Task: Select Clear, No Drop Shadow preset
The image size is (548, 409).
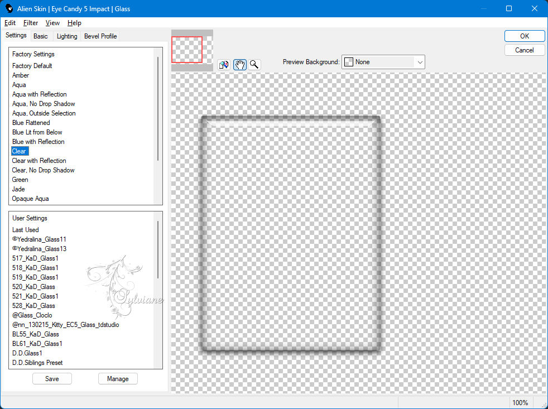Action: click(x=43, y=170)
